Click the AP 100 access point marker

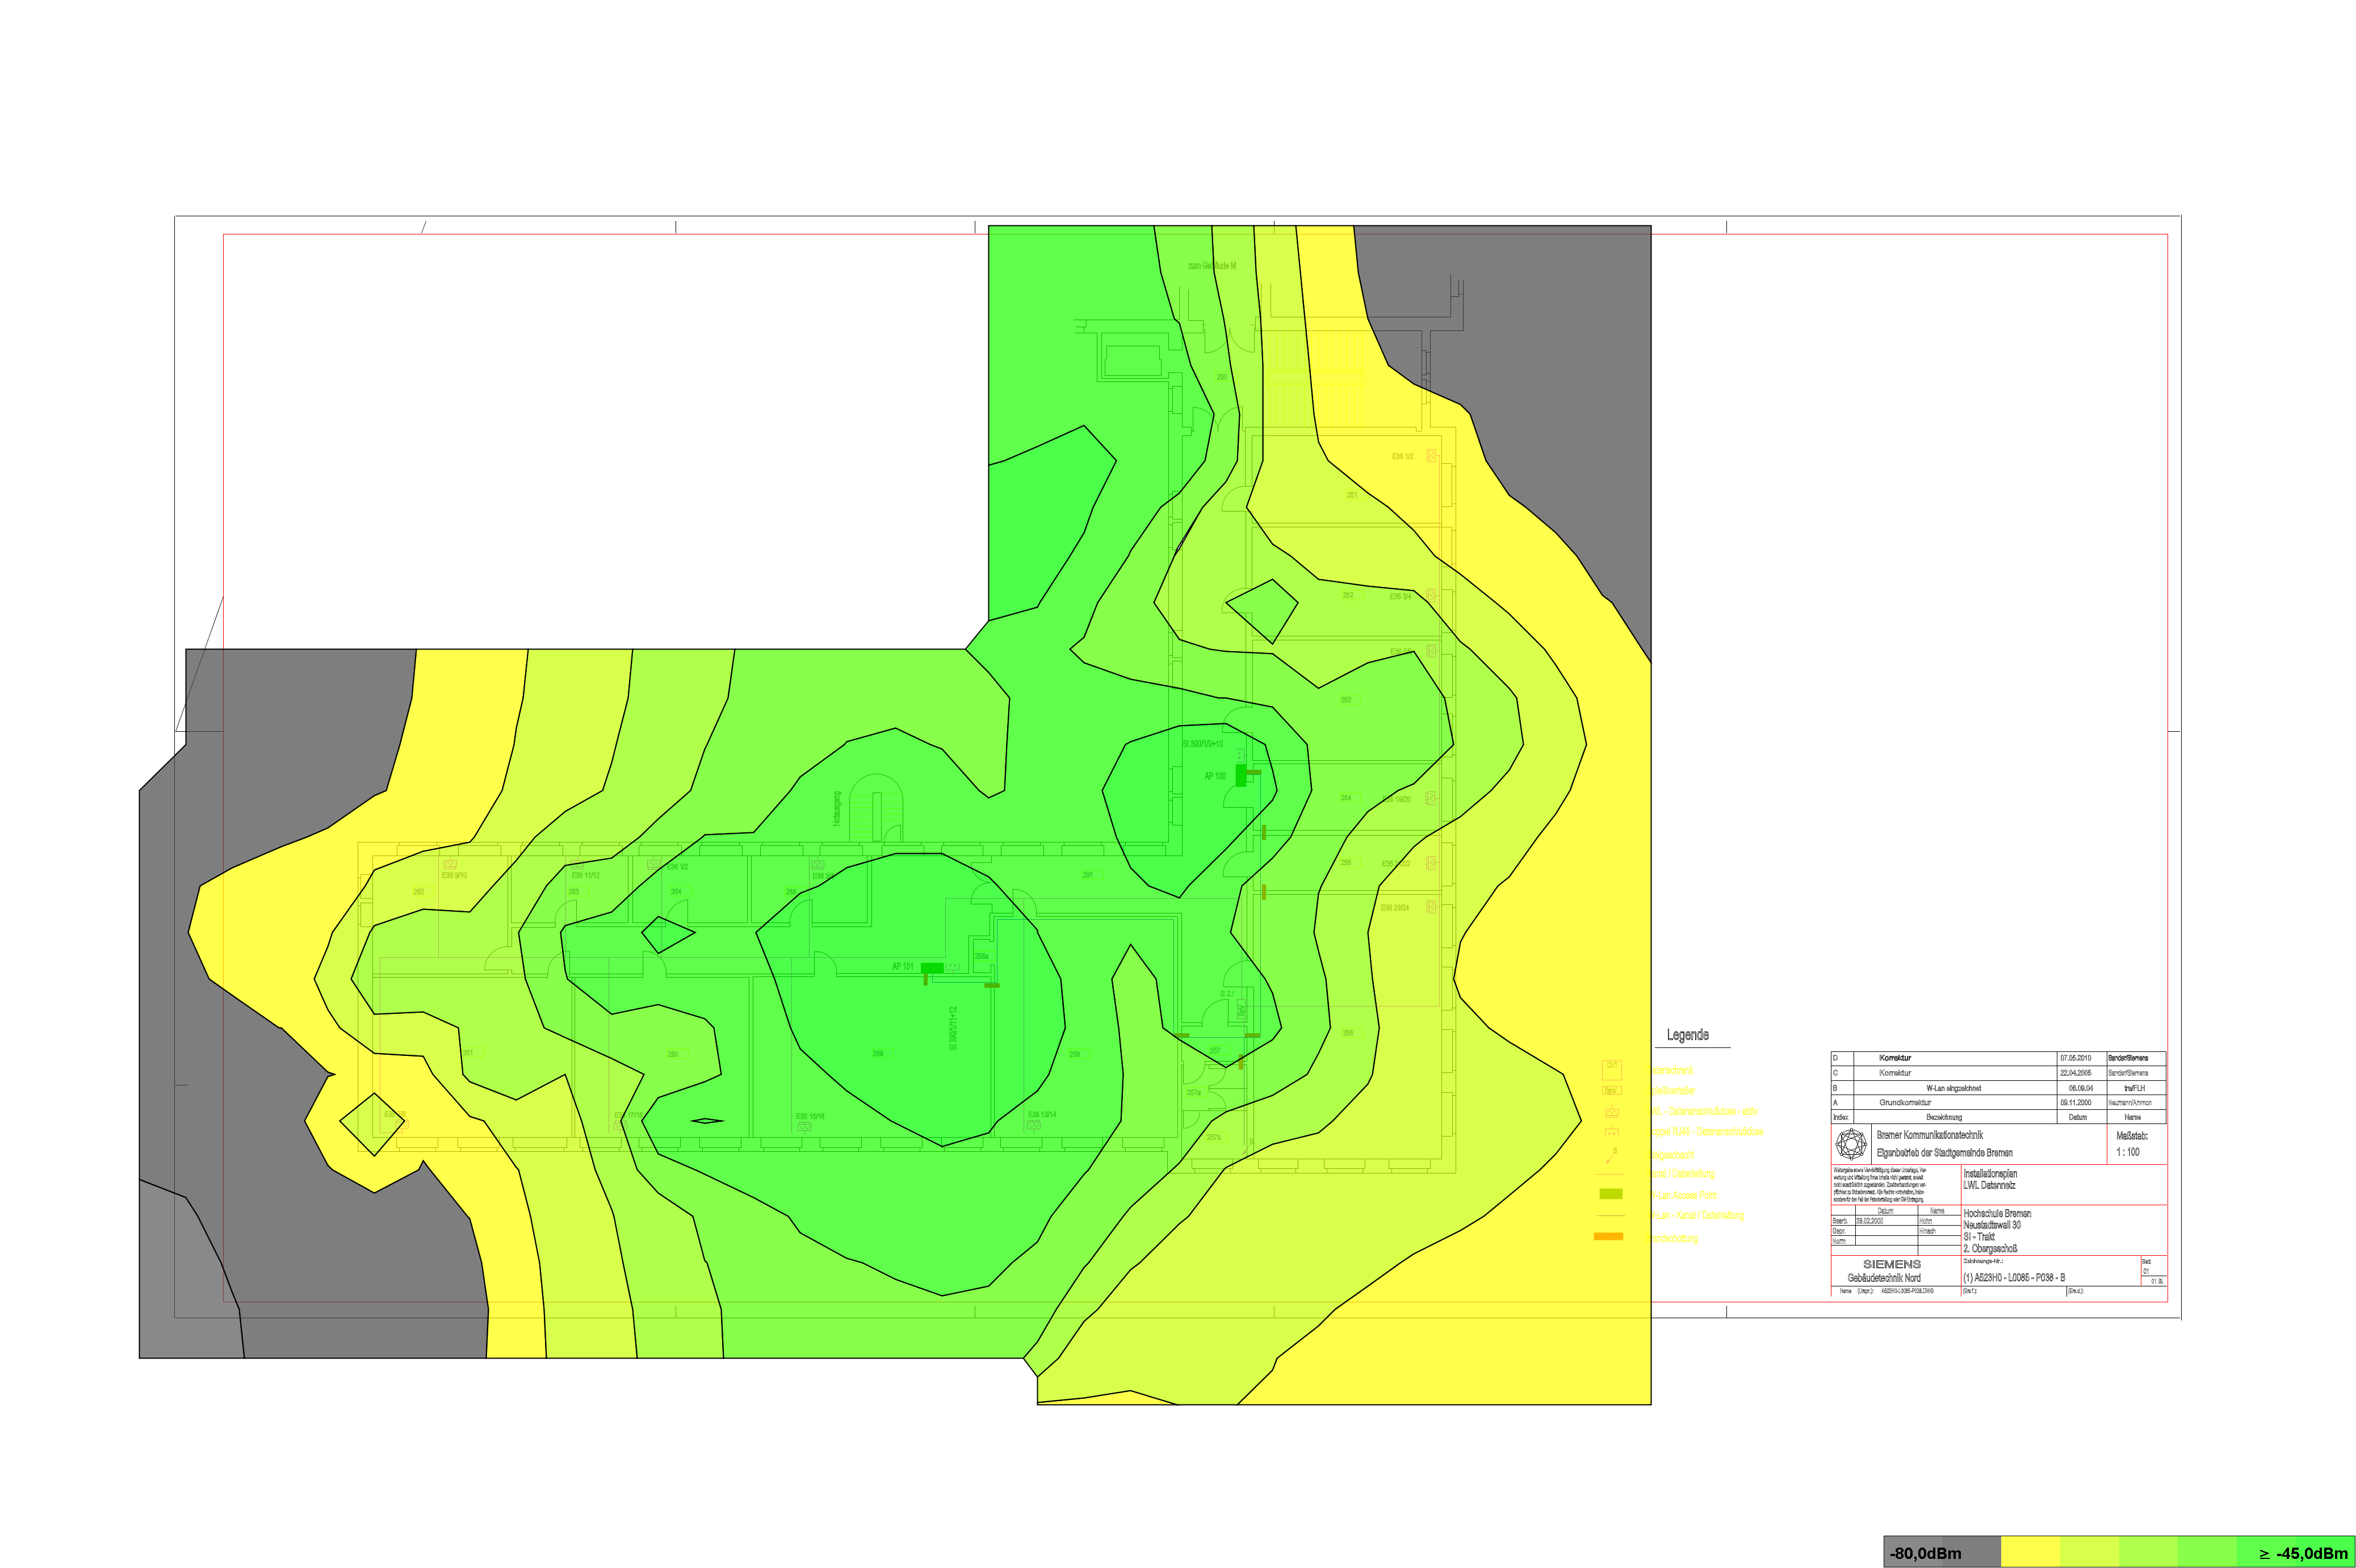point(1241,775)
